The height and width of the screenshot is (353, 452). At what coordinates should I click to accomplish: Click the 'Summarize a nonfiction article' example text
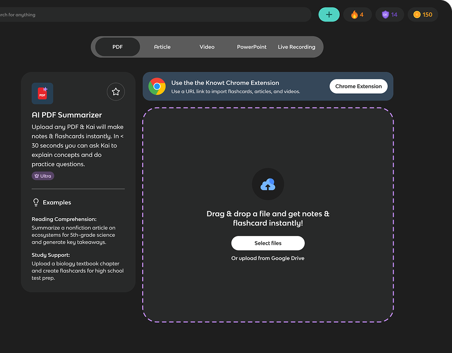pyautogui.click(x=74, y=235)
